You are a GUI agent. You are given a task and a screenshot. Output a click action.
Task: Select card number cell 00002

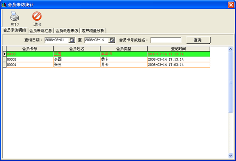pyautogui.click(x=30, y=60)
